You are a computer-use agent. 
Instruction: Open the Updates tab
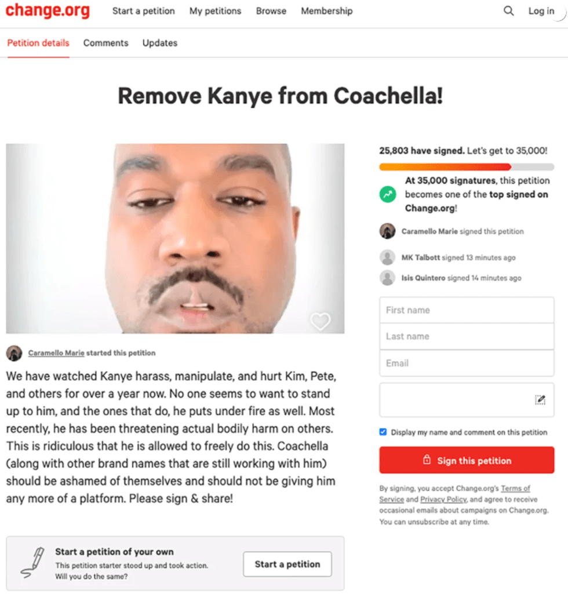click(160, 43)
